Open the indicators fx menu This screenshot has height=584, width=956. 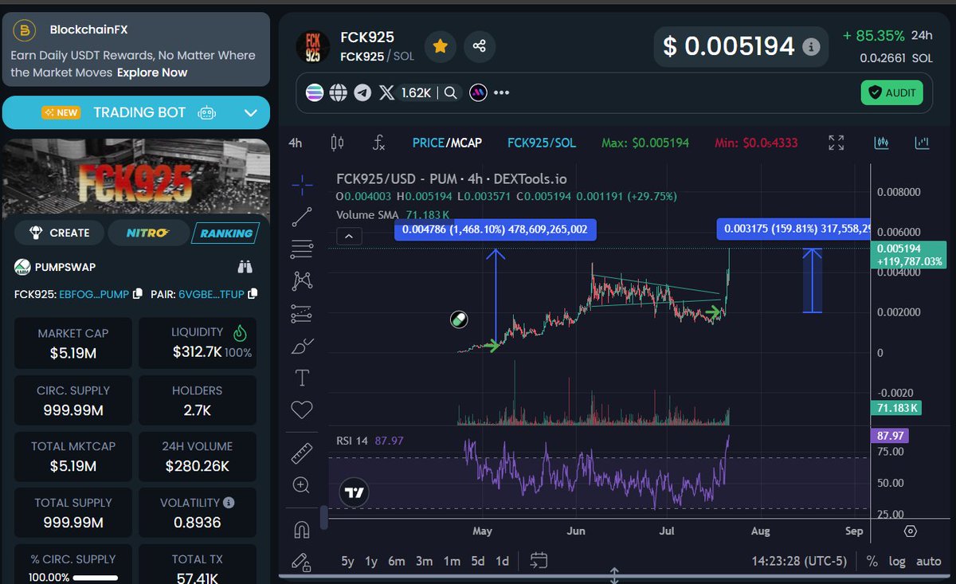point(379,143)
